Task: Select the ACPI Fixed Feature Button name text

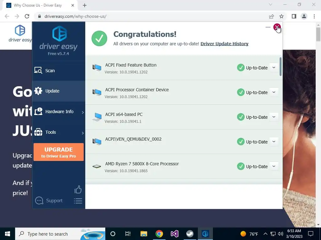Action: coord(131,65)
